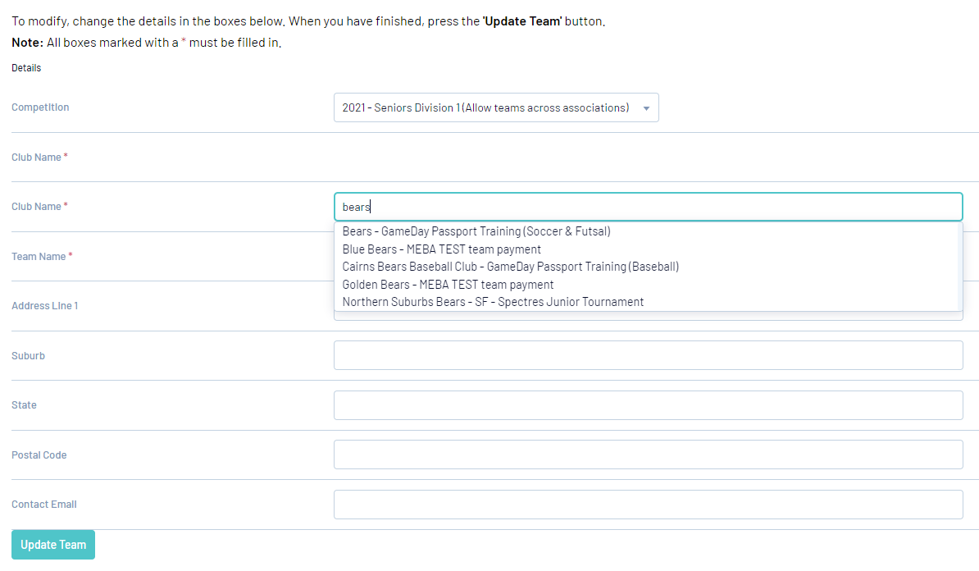
Task: Click the State label text
Action: 25,405
